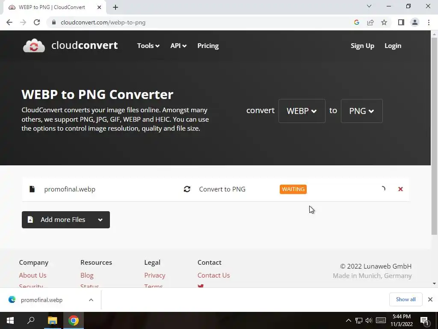Open the WEBP source format dropdown

pos(302,111)
